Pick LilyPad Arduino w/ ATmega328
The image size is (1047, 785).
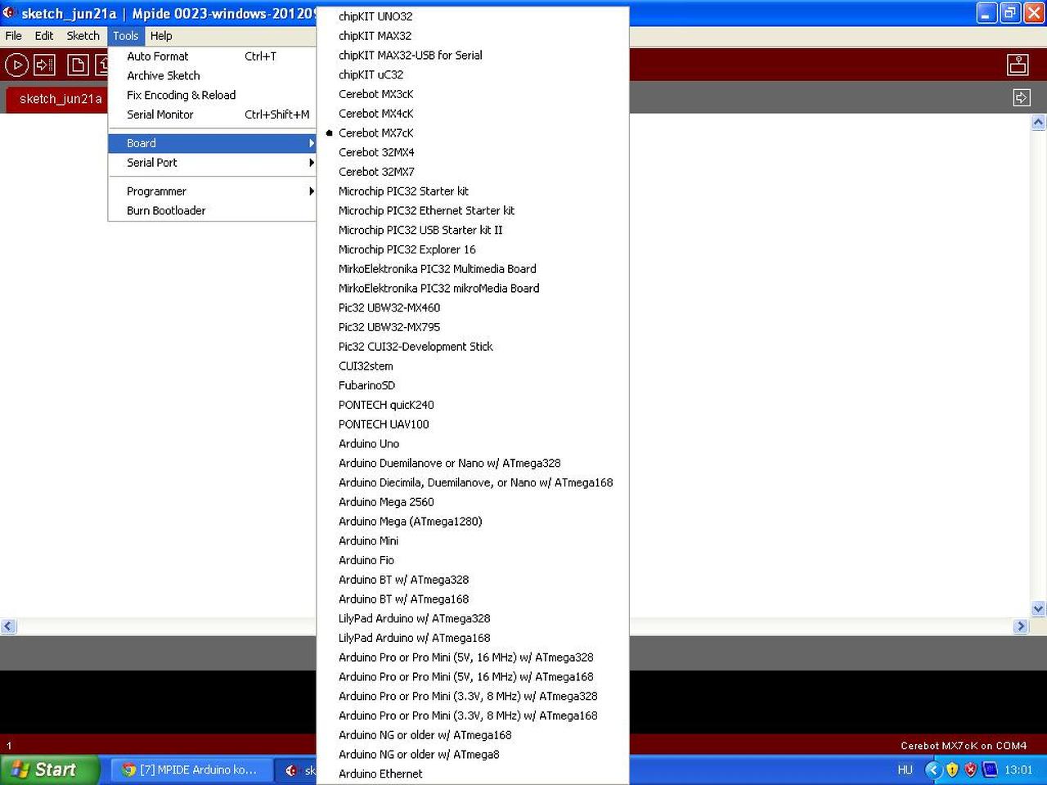473,618
